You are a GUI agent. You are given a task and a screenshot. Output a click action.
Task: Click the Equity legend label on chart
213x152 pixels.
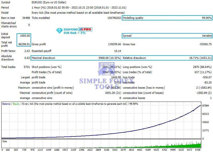tap(16, 104)
